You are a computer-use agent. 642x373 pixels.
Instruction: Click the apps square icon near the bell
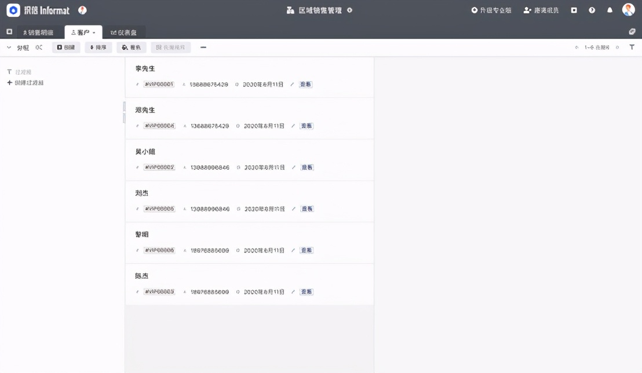pos(574,10)
